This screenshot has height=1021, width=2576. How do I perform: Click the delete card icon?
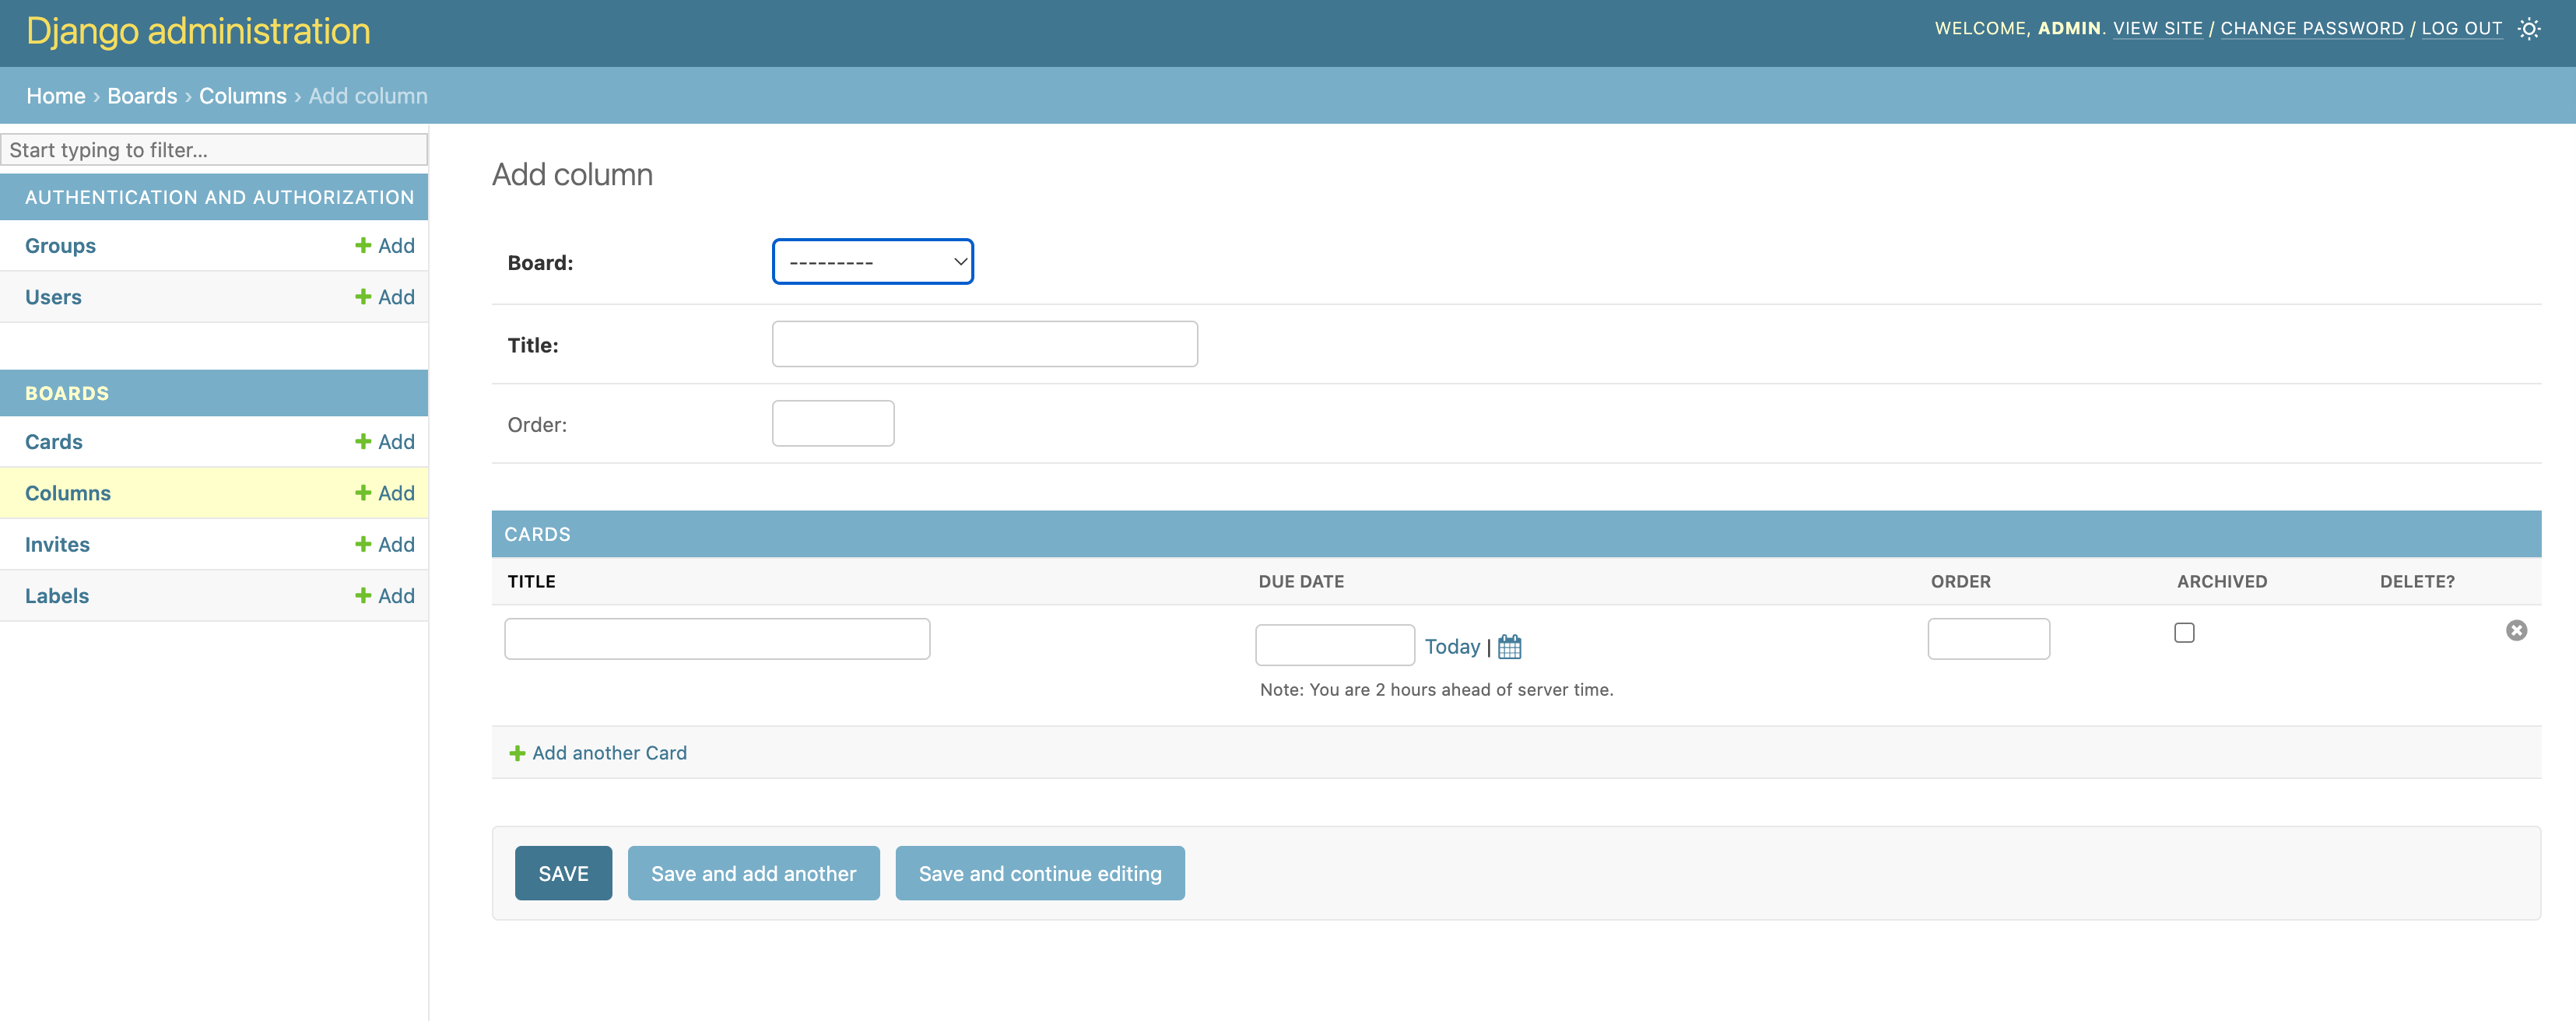click(x=2515, y=632)
